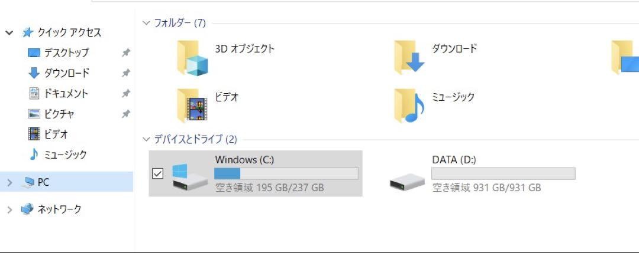Click the ピクチャ icon in sidebar
Image resolution: width=639 pixels, height=253 pixels.
34,114
